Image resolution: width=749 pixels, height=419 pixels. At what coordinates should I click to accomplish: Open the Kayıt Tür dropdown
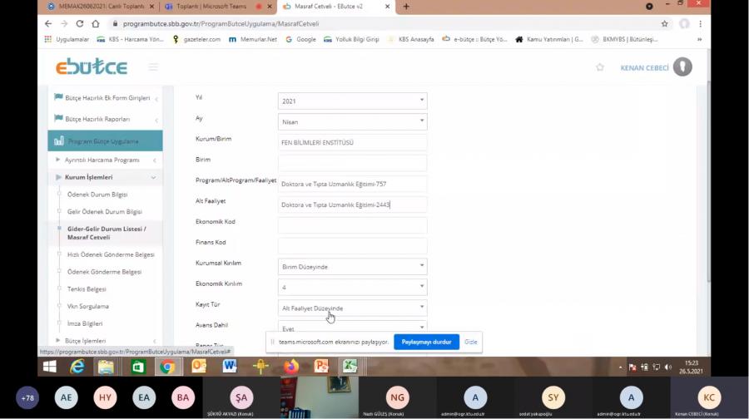click(352, 308)
